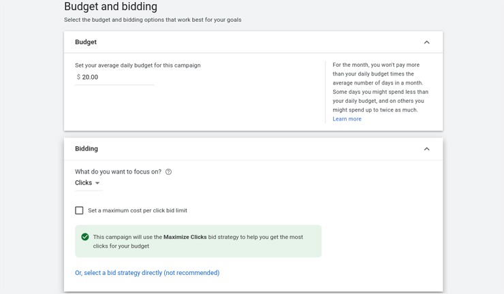Viewport: 504px width, 294px height.
Task: Click 'Or, select a bid strategy directly' link
Action: pos(147,273)
